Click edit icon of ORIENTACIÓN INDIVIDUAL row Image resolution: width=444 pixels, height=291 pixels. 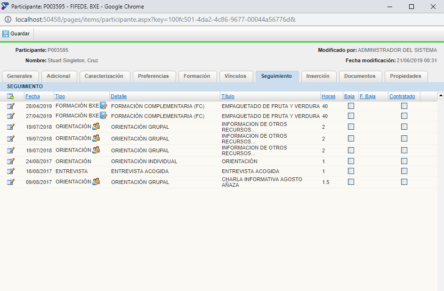(11, 161)
